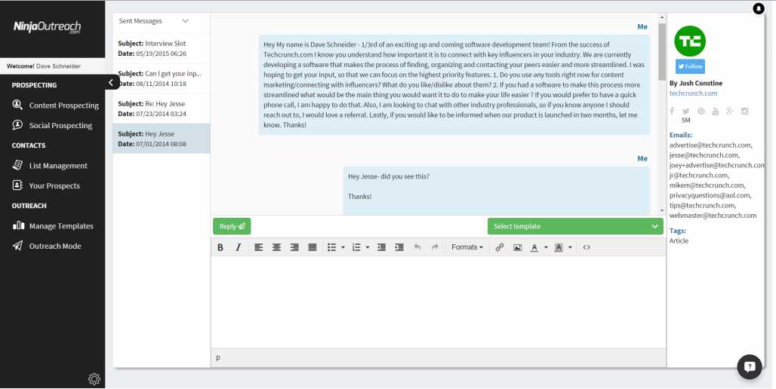Click the scroll up arrow in conversation
Viewport: 776px width, 389px height.
tap(662, 17)
